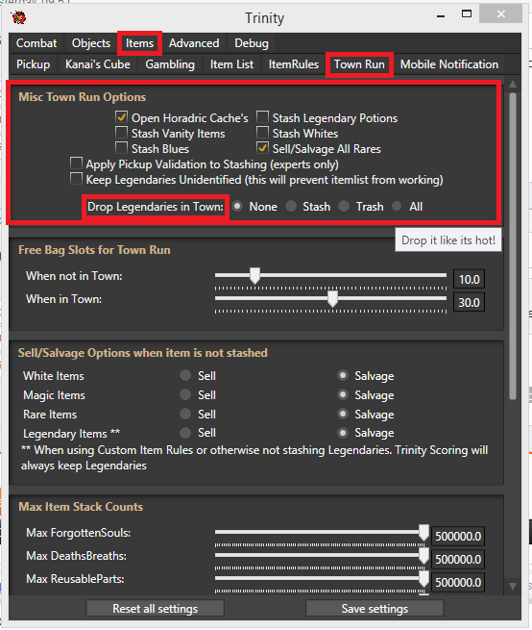Switch to the Objects tab
The height and width of the screenshot is (630, 532).
(91, 43)
